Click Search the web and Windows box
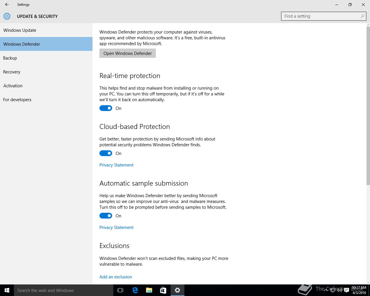Image resolution: width=370 pixels, height=296 pixels. point(64,290)
